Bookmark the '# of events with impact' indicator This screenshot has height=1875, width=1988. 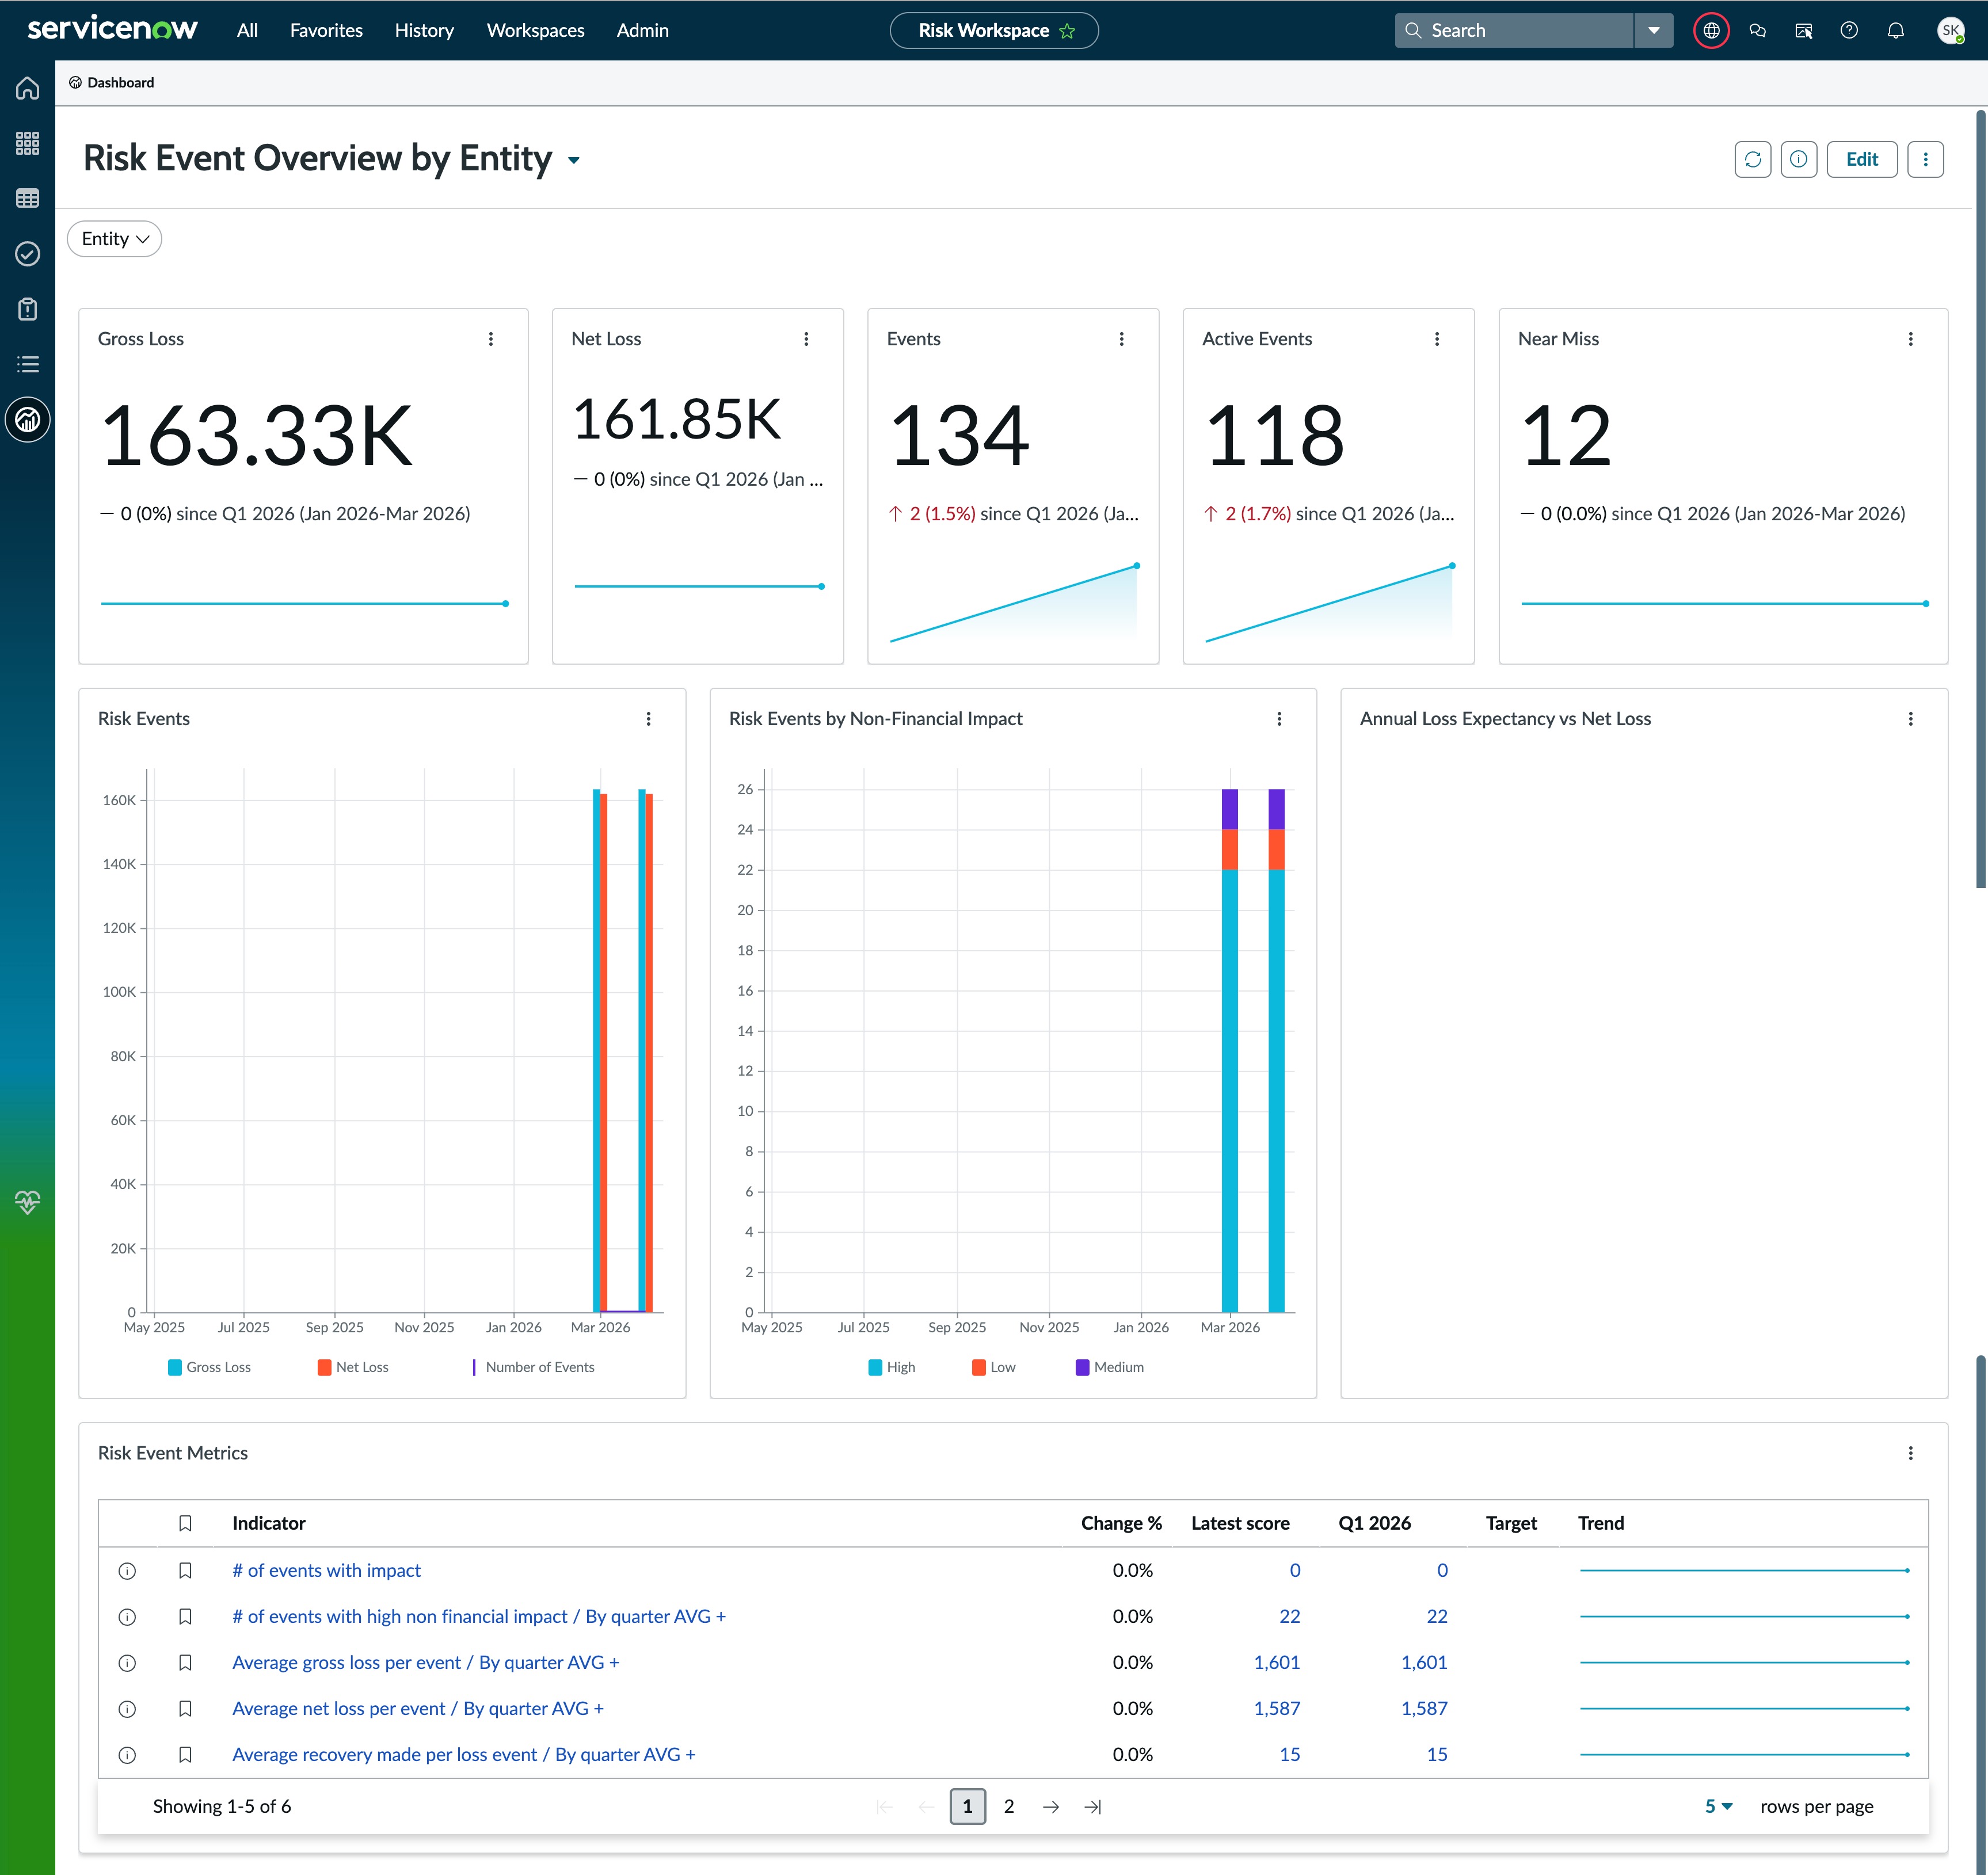pyautogui.click(x=185, y=1570)
